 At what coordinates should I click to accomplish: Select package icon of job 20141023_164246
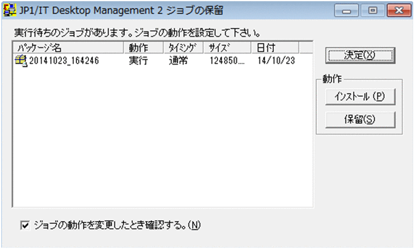click(21, 61)
